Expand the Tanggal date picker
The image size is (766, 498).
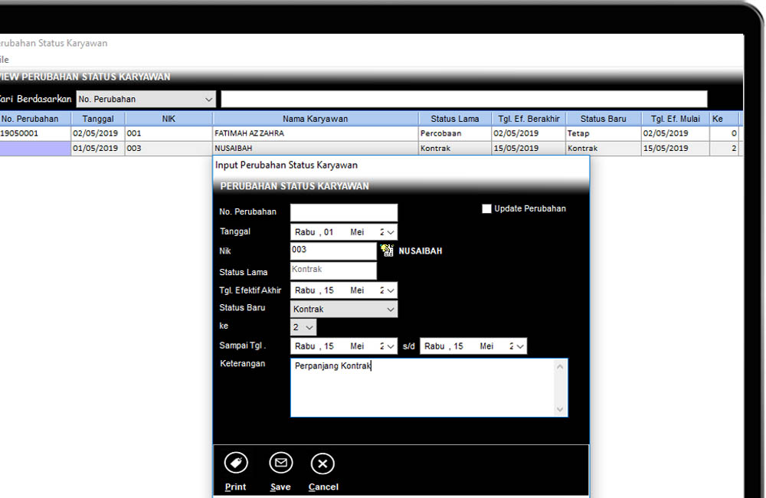point(391,232)
